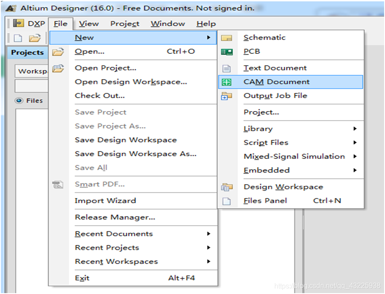Choose Open... from File menu

[x=133, y=52]
